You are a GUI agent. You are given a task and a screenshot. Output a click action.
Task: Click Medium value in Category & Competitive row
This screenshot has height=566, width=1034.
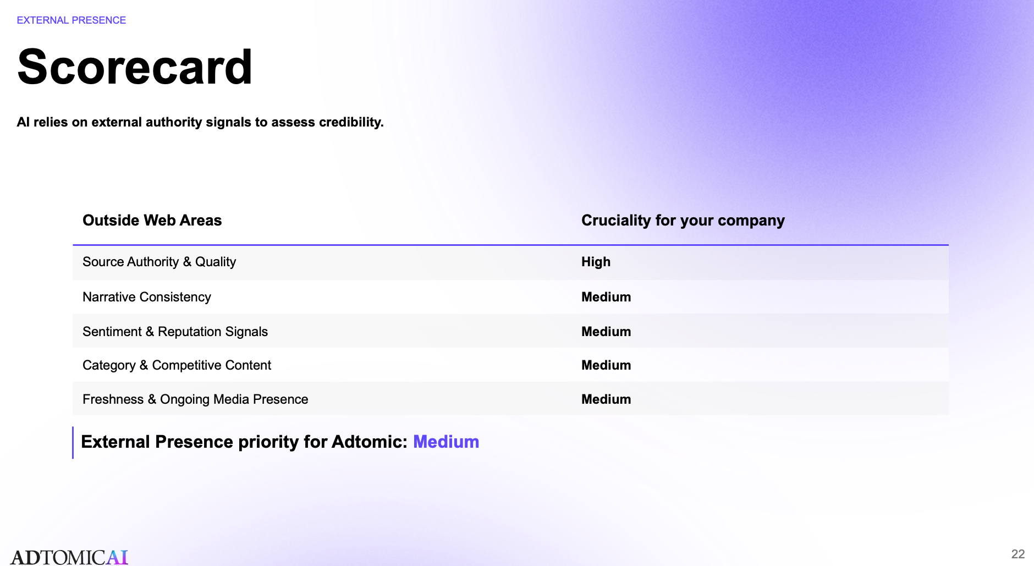[x=606, y=365]
